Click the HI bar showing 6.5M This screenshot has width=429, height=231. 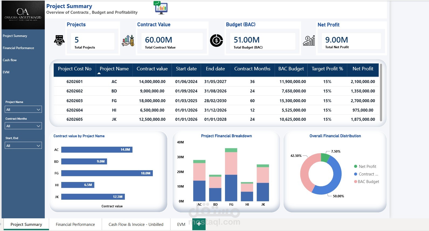78,185
